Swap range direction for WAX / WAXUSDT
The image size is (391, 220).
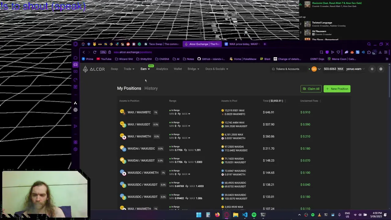179,126
